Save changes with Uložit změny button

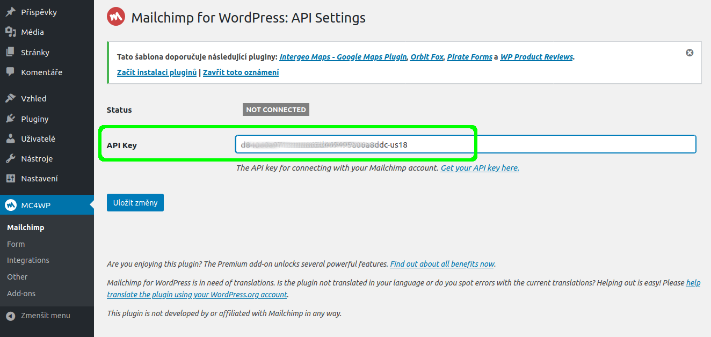click(x=135, y=202)
